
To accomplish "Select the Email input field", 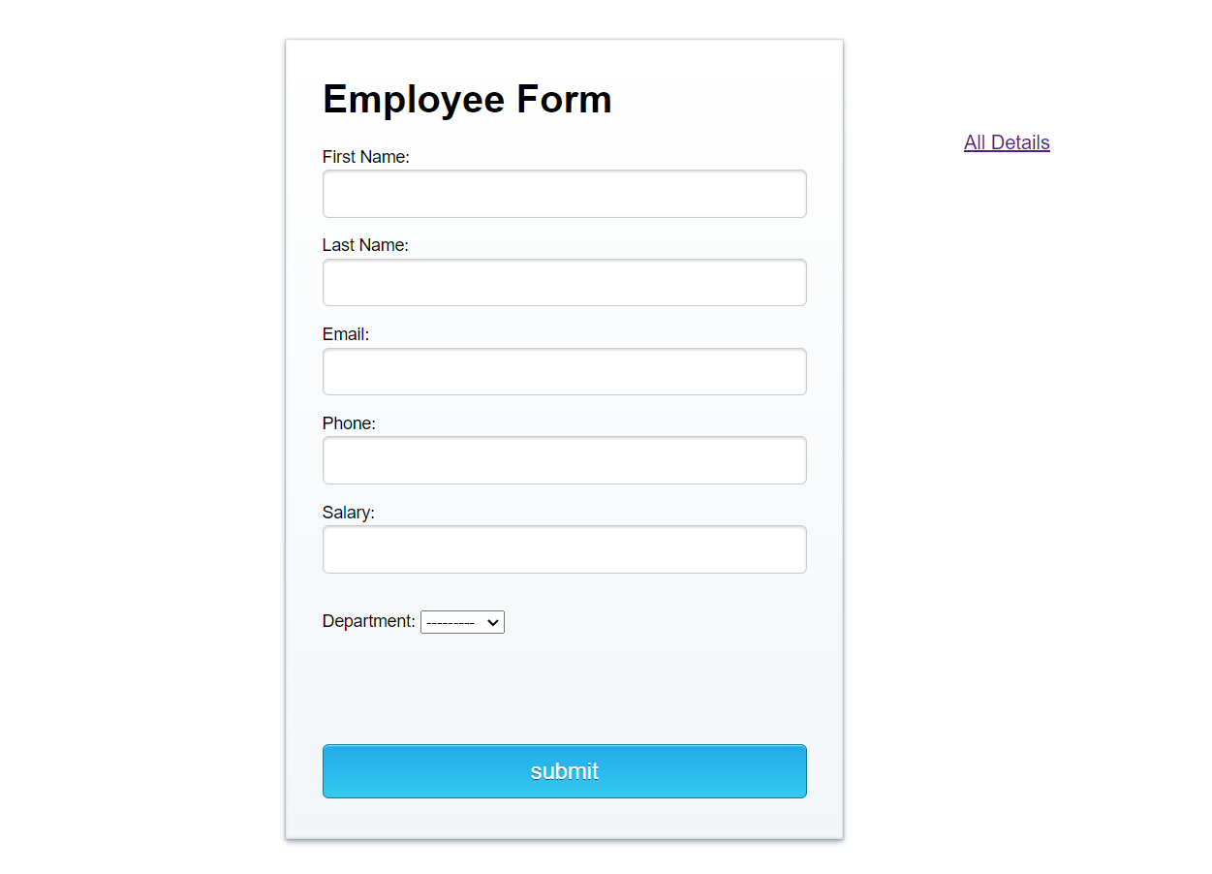I will [x=564, y=371].
